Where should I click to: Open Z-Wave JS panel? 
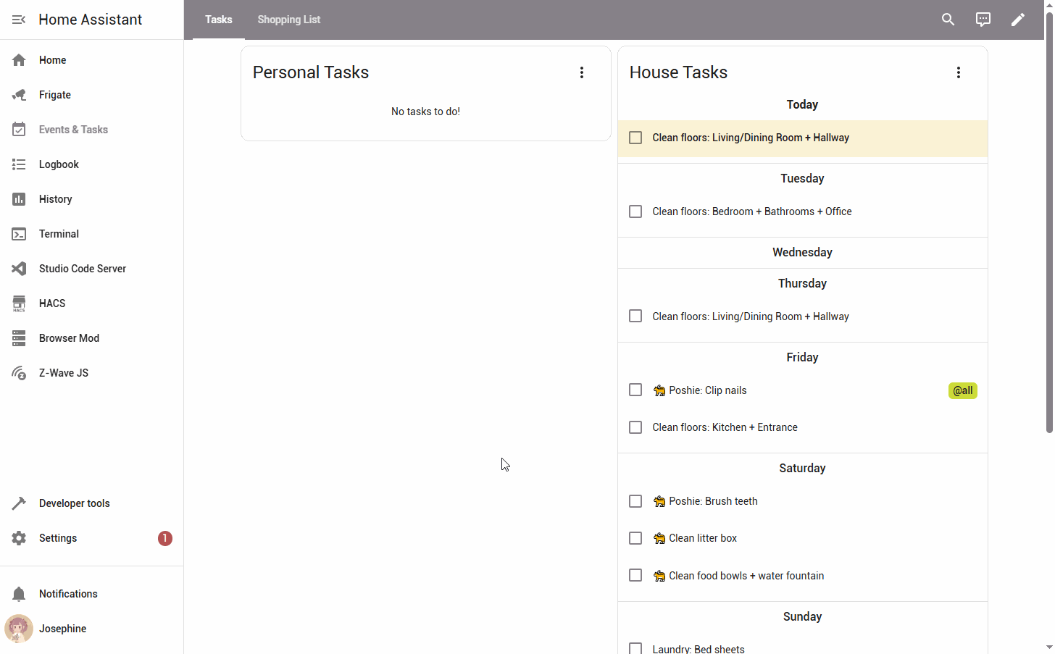point(64,373)
